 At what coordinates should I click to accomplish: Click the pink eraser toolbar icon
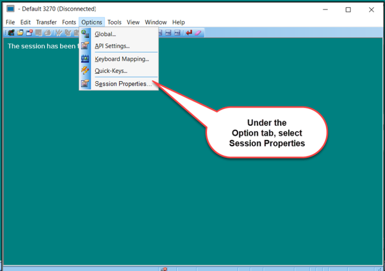click(198, 33)
